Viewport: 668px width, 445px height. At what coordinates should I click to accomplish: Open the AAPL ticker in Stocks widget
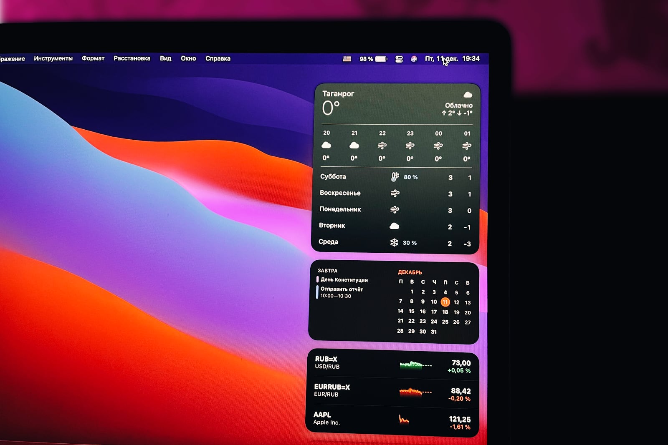[x=322, y=415]
